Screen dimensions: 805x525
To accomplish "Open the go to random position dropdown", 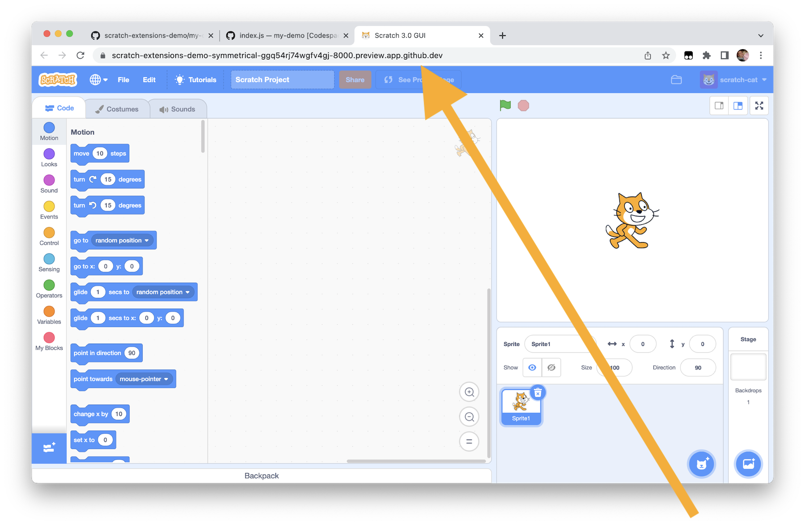I will pyautogui.click(x=146, y=240).
